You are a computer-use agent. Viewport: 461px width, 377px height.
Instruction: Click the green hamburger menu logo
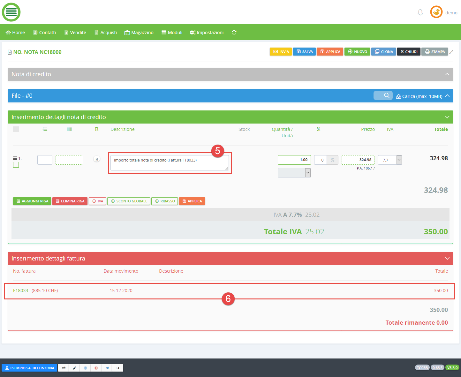coord(11,12)
